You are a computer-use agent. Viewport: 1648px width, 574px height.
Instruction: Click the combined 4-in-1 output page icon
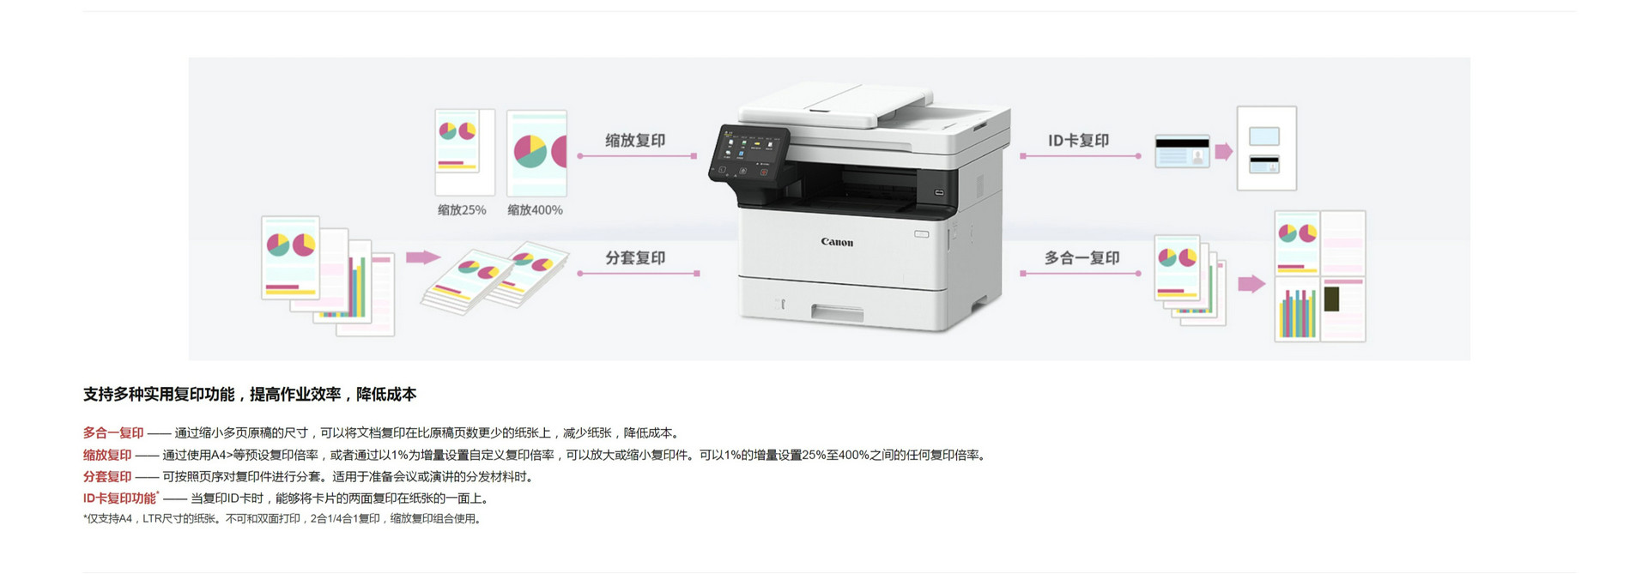(x=1320, y=276)
